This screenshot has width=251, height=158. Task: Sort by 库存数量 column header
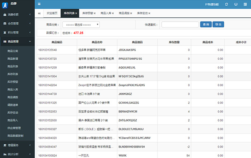tap(174, 42)
